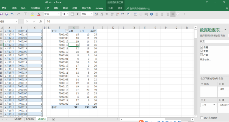Decrease decimal places icon
The width and height of the screenshot is (229, 122).
click(102, 14)
